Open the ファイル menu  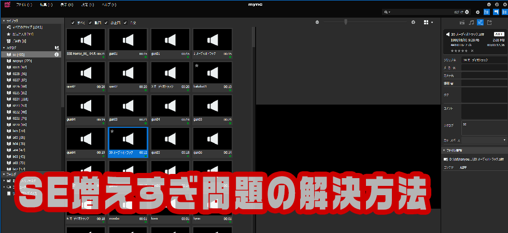point(24,5)
